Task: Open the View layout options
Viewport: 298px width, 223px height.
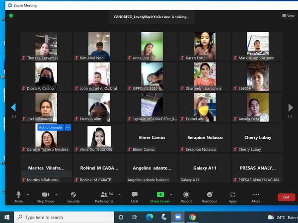Action: pyautogui.click(x=288, y=16)
